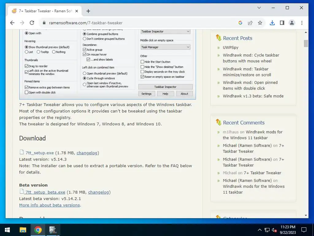
Task: Toggle Display seconds on the tray clock
Action: pyautogui.click(x=142, y=72)
